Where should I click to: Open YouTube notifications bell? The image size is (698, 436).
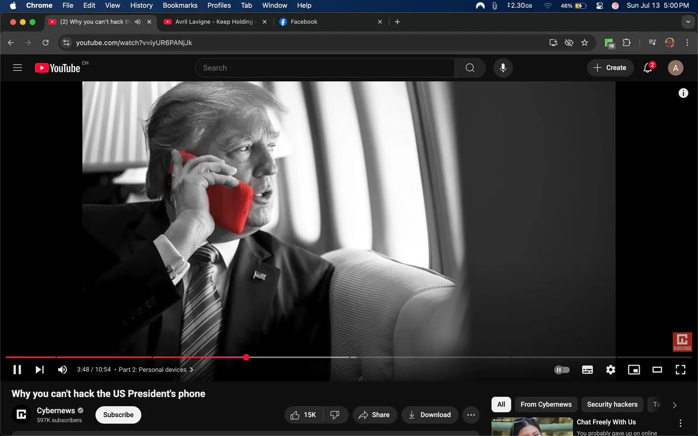(x=648, y=68)
